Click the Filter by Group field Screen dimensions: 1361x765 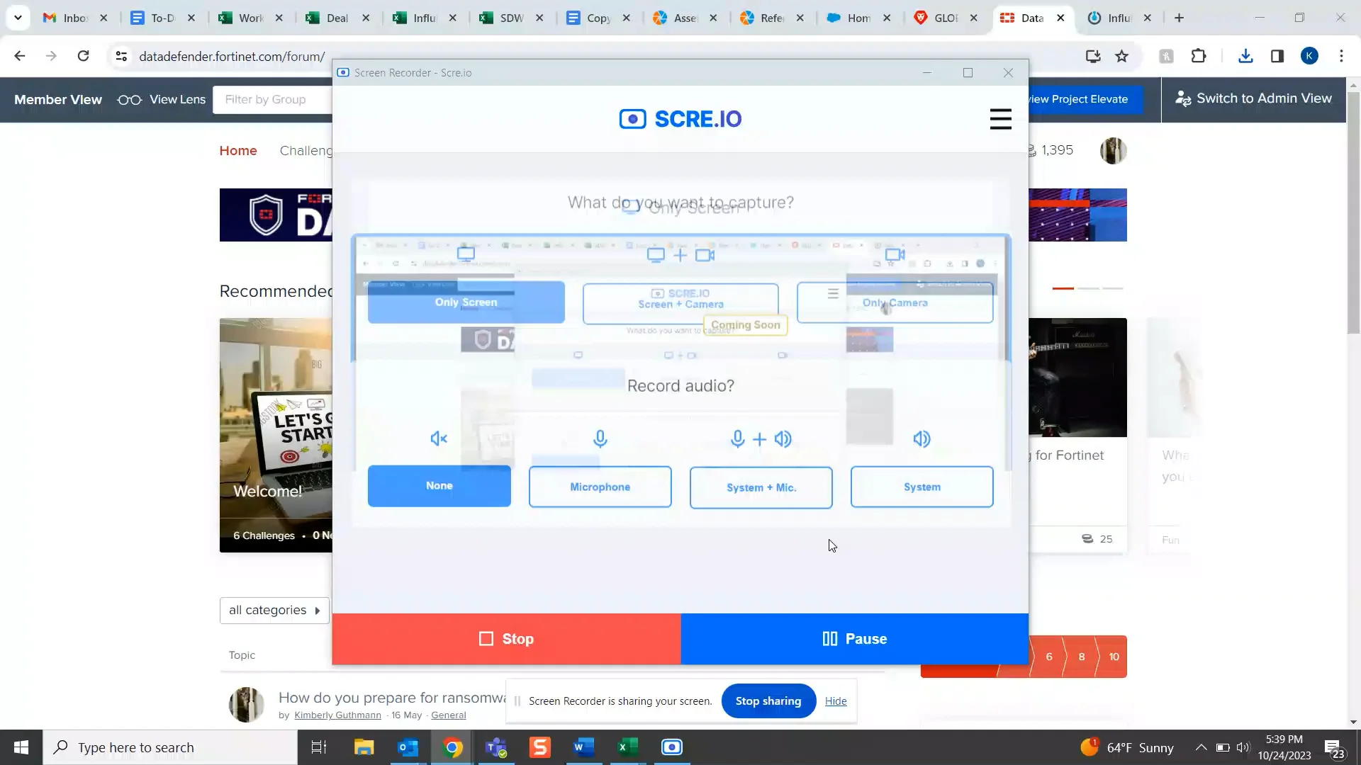pos(273,99)
